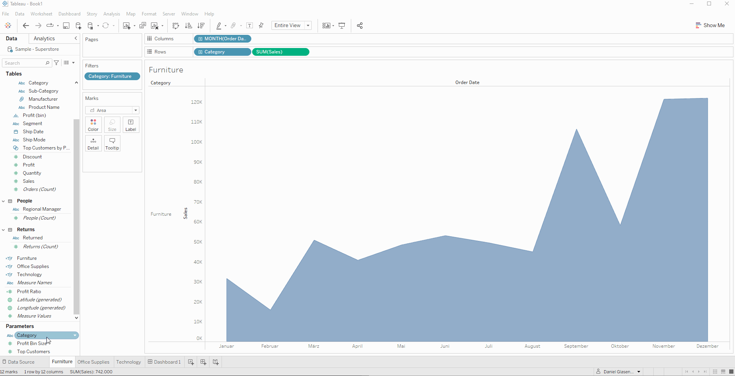735x376 pixels.
Task: Open the Analysis menu
Action: pos(112,14)
